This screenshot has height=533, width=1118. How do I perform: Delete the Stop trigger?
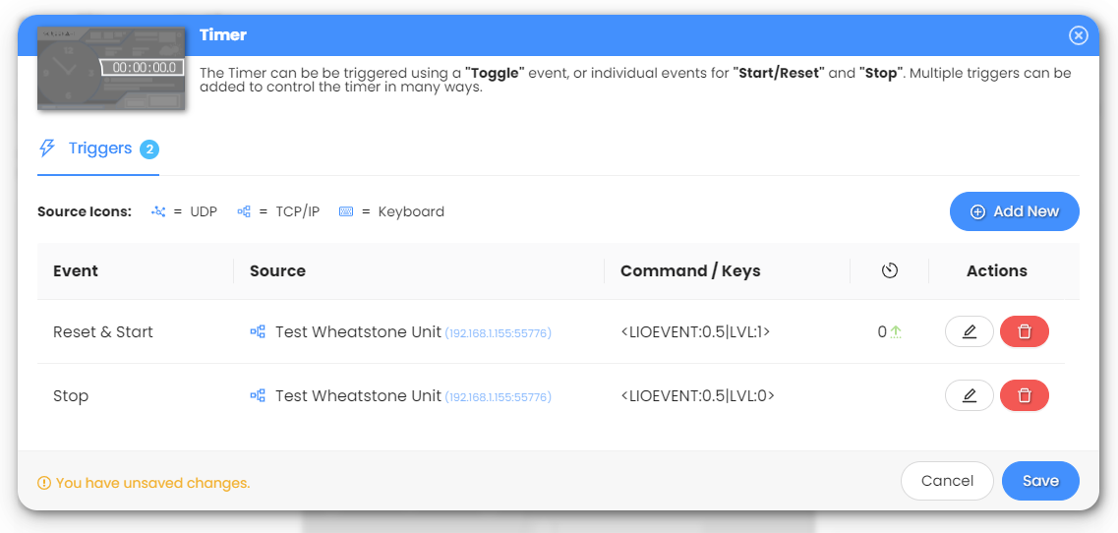(x=1024, y=395)
